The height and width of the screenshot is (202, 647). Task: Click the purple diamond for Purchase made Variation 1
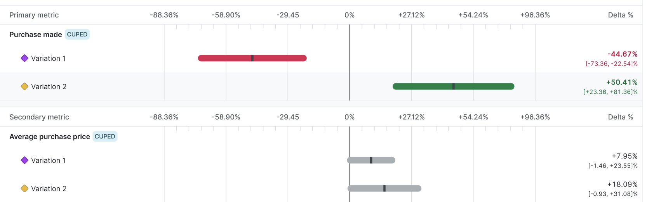[x=24, y=58]
